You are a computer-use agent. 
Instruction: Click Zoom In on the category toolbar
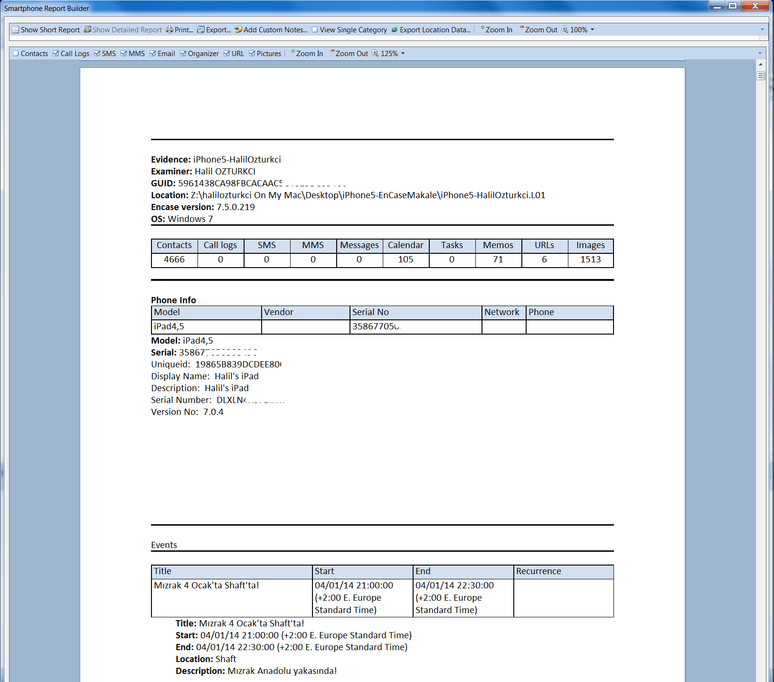(307, 54)
